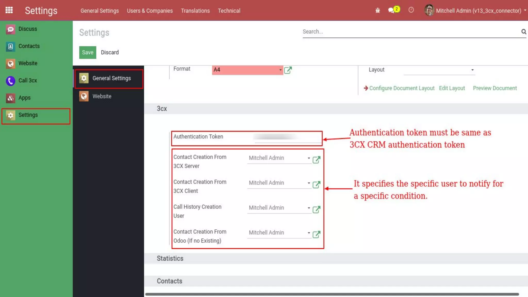Click the debug bug icon
Viewport: 528px width, 297px height.
378,10
